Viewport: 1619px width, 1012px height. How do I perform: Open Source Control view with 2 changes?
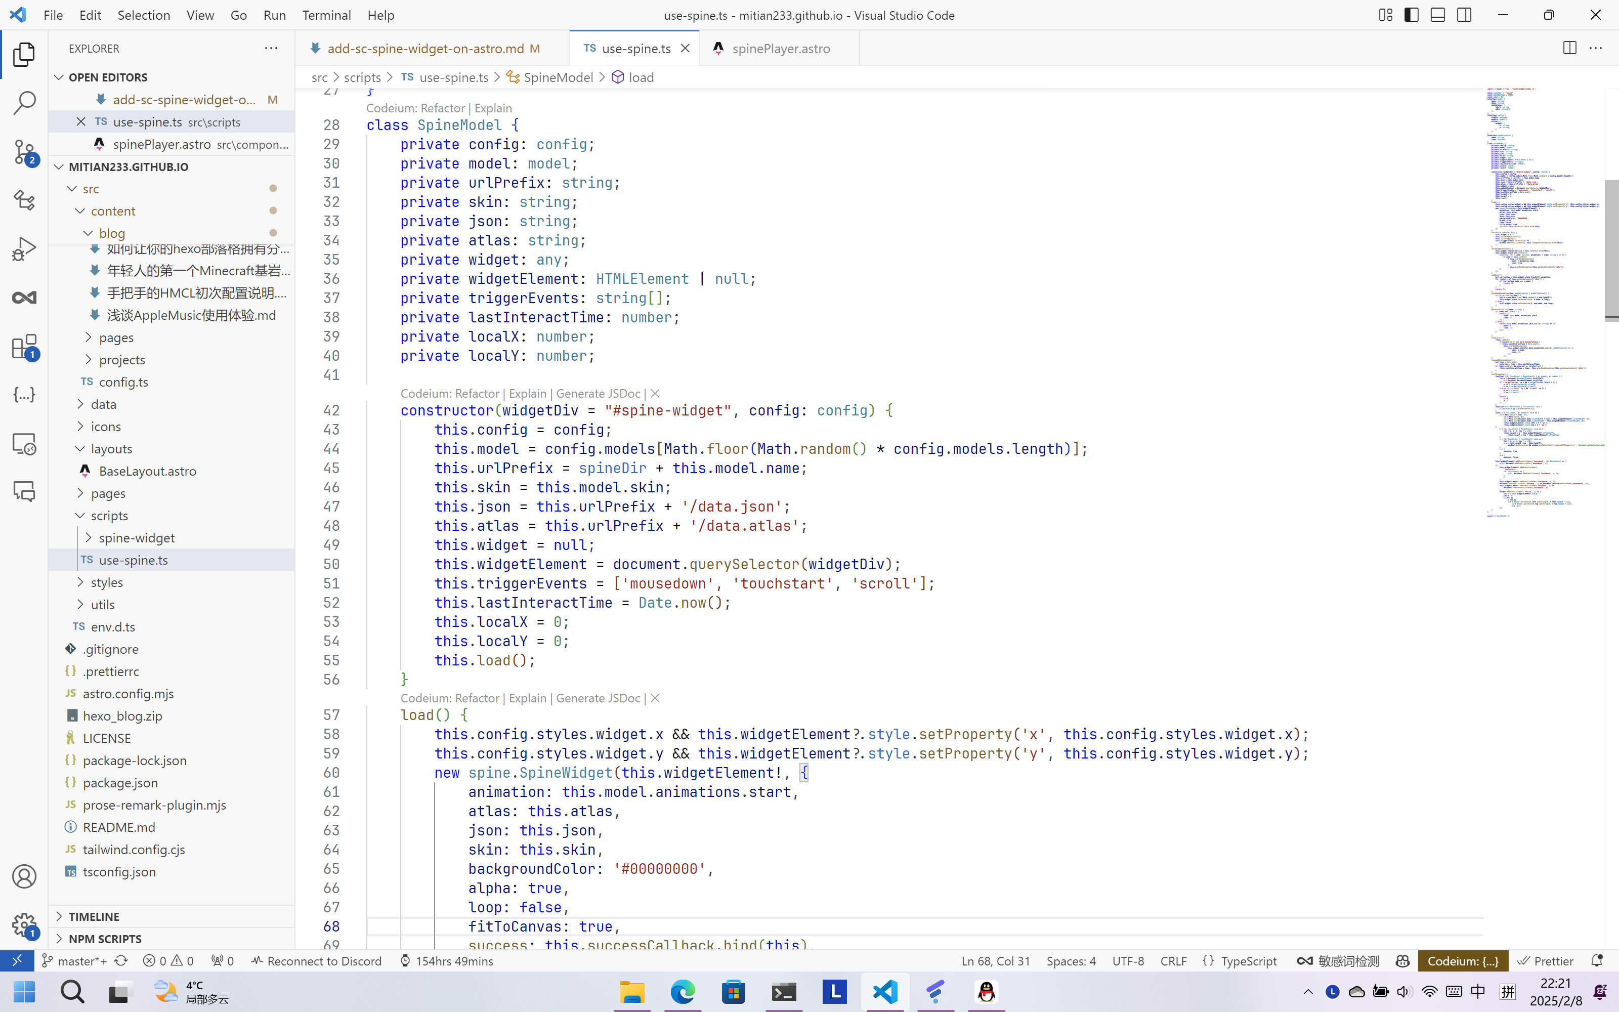click(x=24, y=152)
